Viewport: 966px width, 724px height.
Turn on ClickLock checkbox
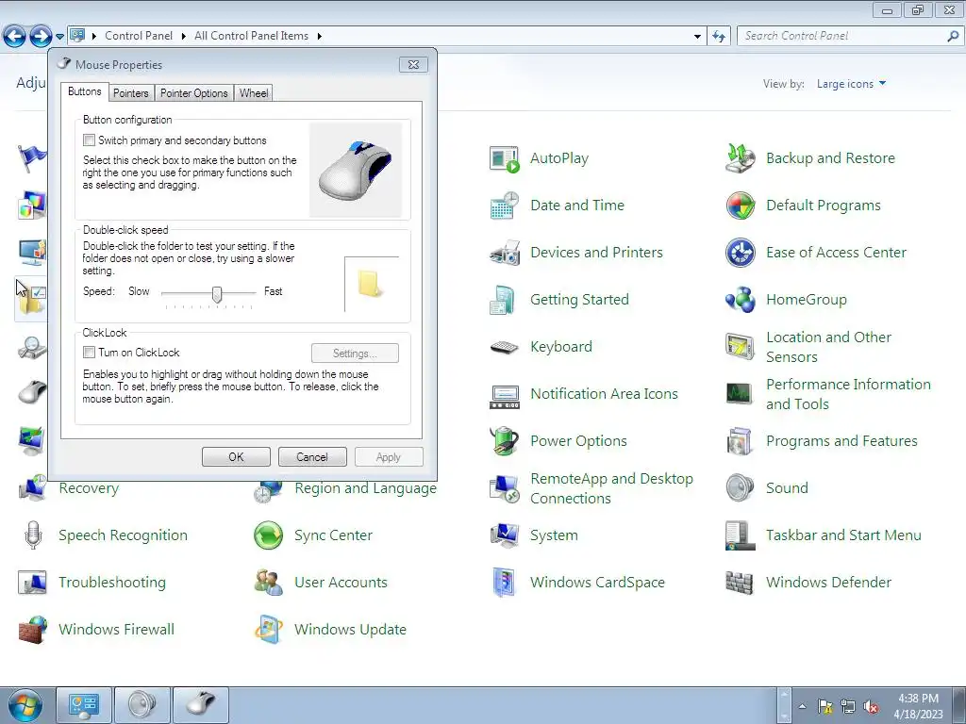[90, 353]
